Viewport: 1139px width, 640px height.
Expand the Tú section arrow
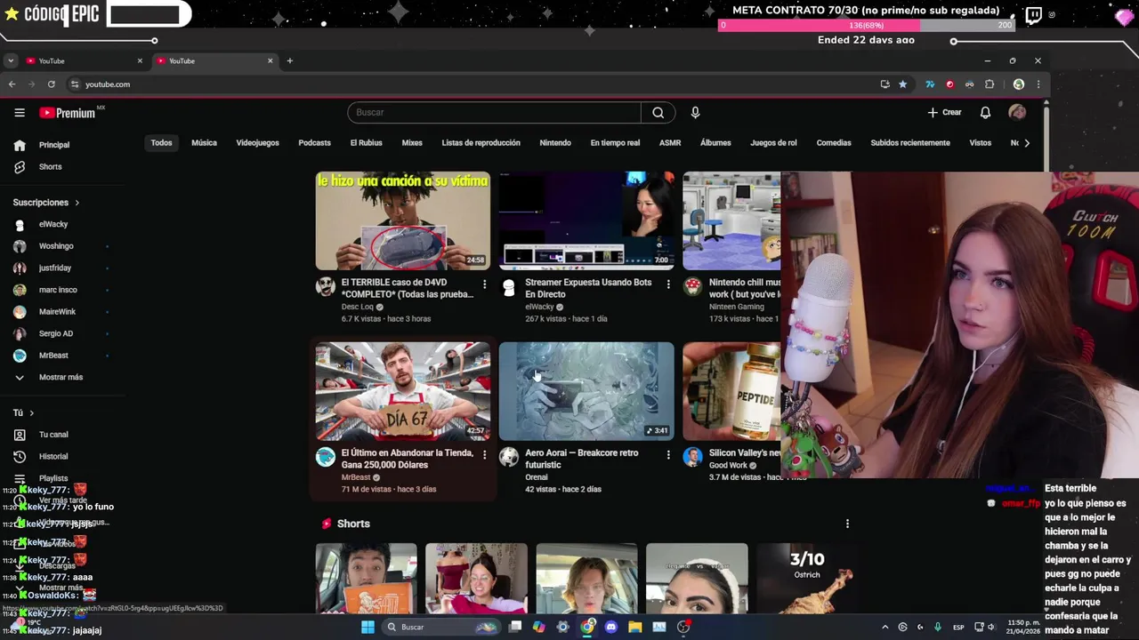pyautogui.click(x=31, y=413)
